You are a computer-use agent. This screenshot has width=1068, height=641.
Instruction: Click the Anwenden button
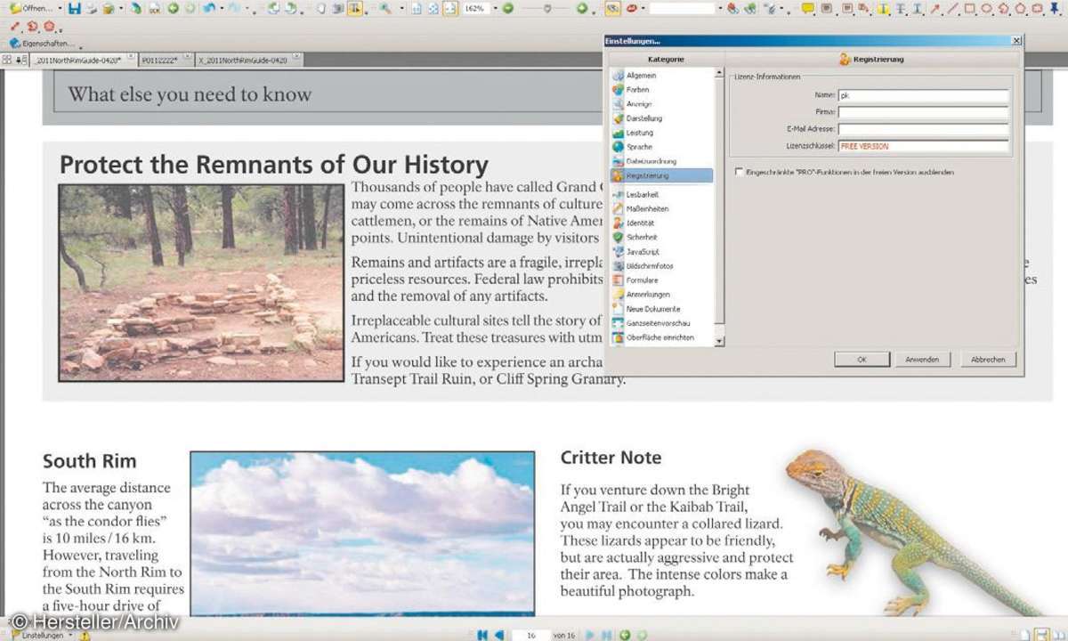[x=922, y=360]
